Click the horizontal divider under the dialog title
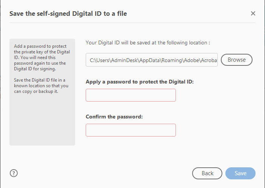This screenshot has width=265, height=188. [132, 23]
